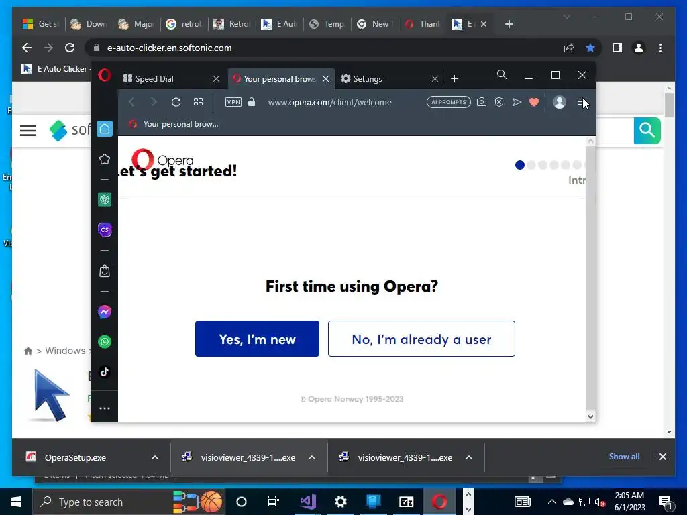Click Softonic search button

coord(647,131)
